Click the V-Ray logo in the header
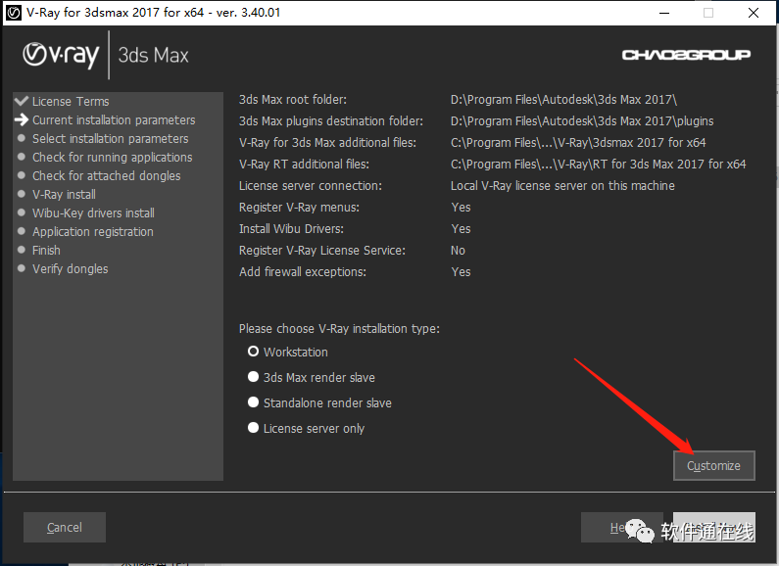Image resolution: width=779 pixels, height=566 pixels. (x=61, y=55)
